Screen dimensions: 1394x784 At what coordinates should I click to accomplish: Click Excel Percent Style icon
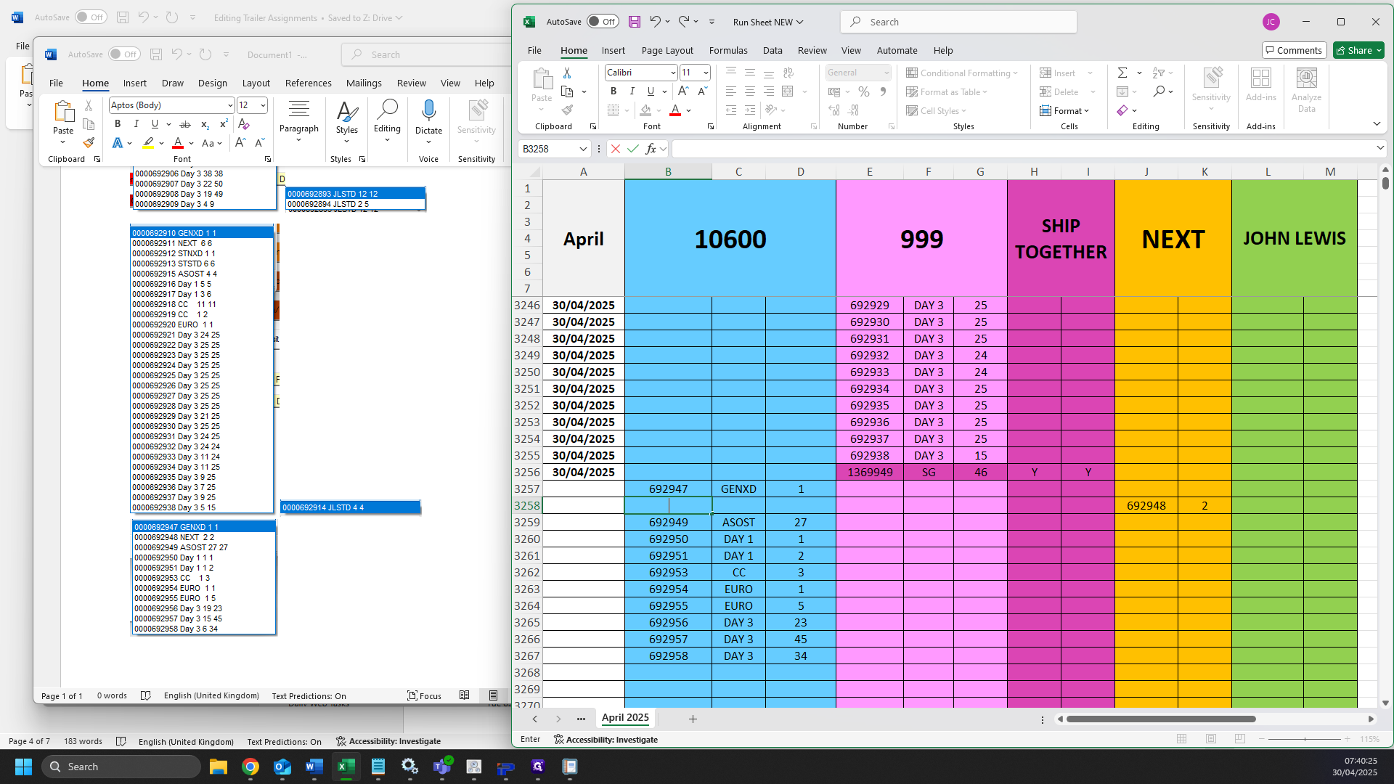pos(864,91)
